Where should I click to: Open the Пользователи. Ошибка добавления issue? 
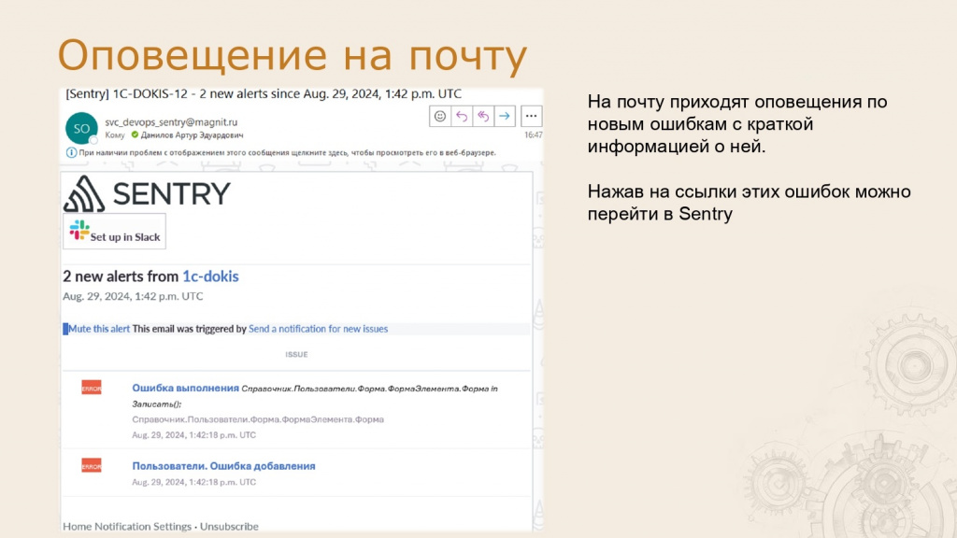(224, 466)
